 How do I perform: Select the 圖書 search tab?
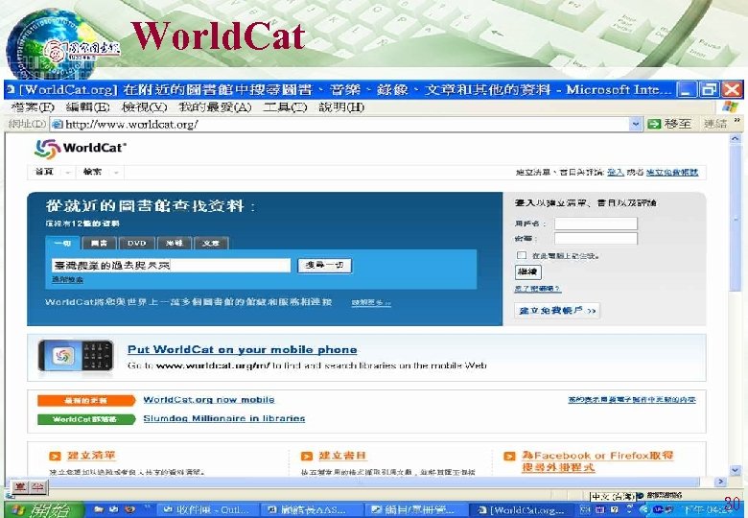point(99,244)
